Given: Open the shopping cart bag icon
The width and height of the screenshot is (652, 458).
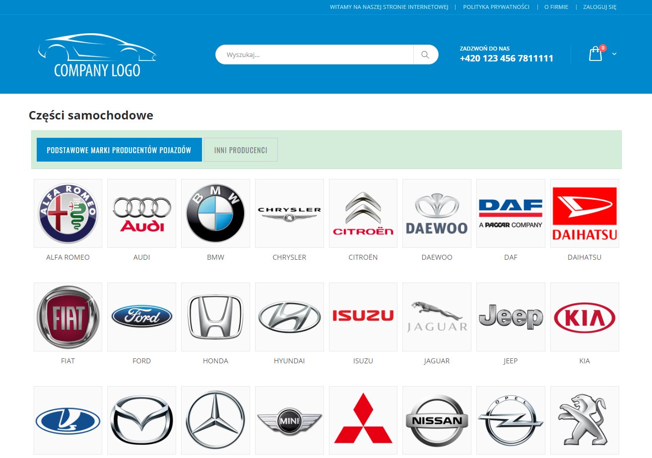Looking at the screenshot, I should point(596,54).
